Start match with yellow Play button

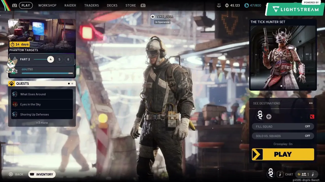click(x=283, y=154)
